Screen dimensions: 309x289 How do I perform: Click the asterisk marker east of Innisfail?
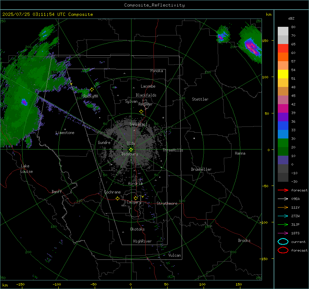[x=163, y=118]
